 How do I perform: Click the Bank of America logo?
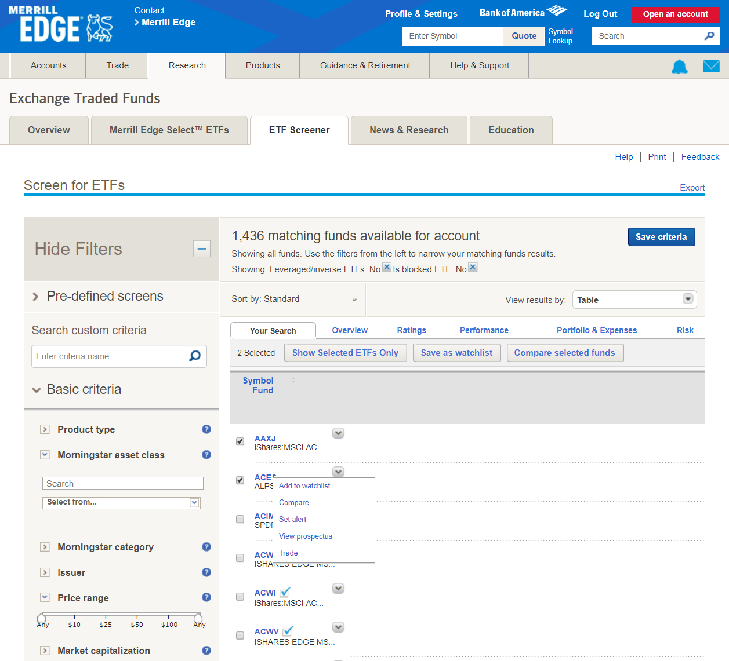point(523,12)
